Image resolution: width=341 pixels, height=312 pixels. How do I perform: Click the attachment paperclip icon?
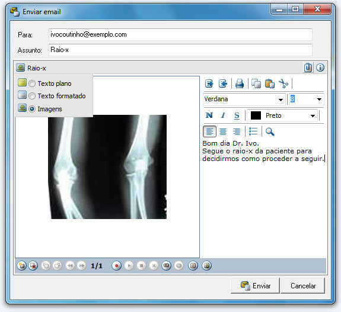tap(308, 67)
